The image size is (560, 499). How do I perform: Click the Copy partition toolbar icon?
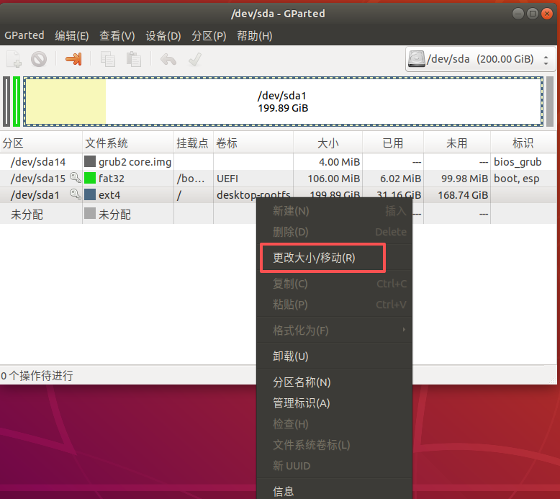108,59
